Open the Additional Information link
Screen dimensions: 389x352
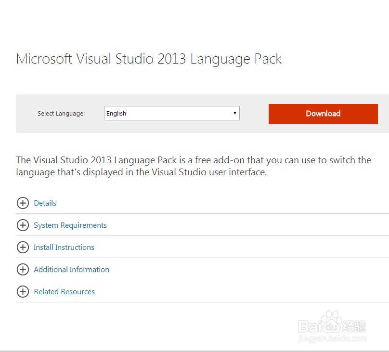pyautogui.click(x=71, y=269)
